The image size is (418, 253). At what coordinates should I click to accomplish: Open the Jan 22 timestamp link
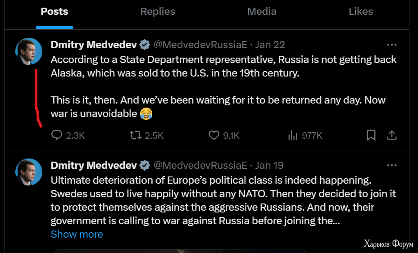coord(270,45)
